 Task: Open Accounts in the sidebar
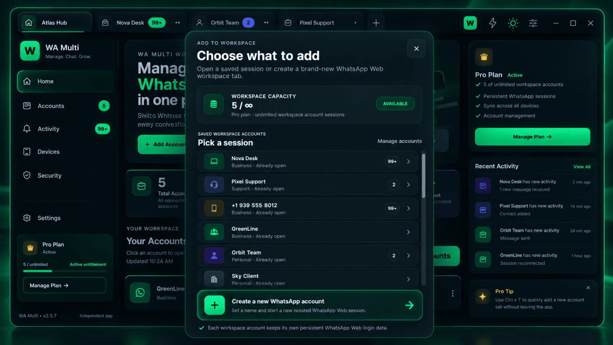pyautogui.click(x=66, y=106)
